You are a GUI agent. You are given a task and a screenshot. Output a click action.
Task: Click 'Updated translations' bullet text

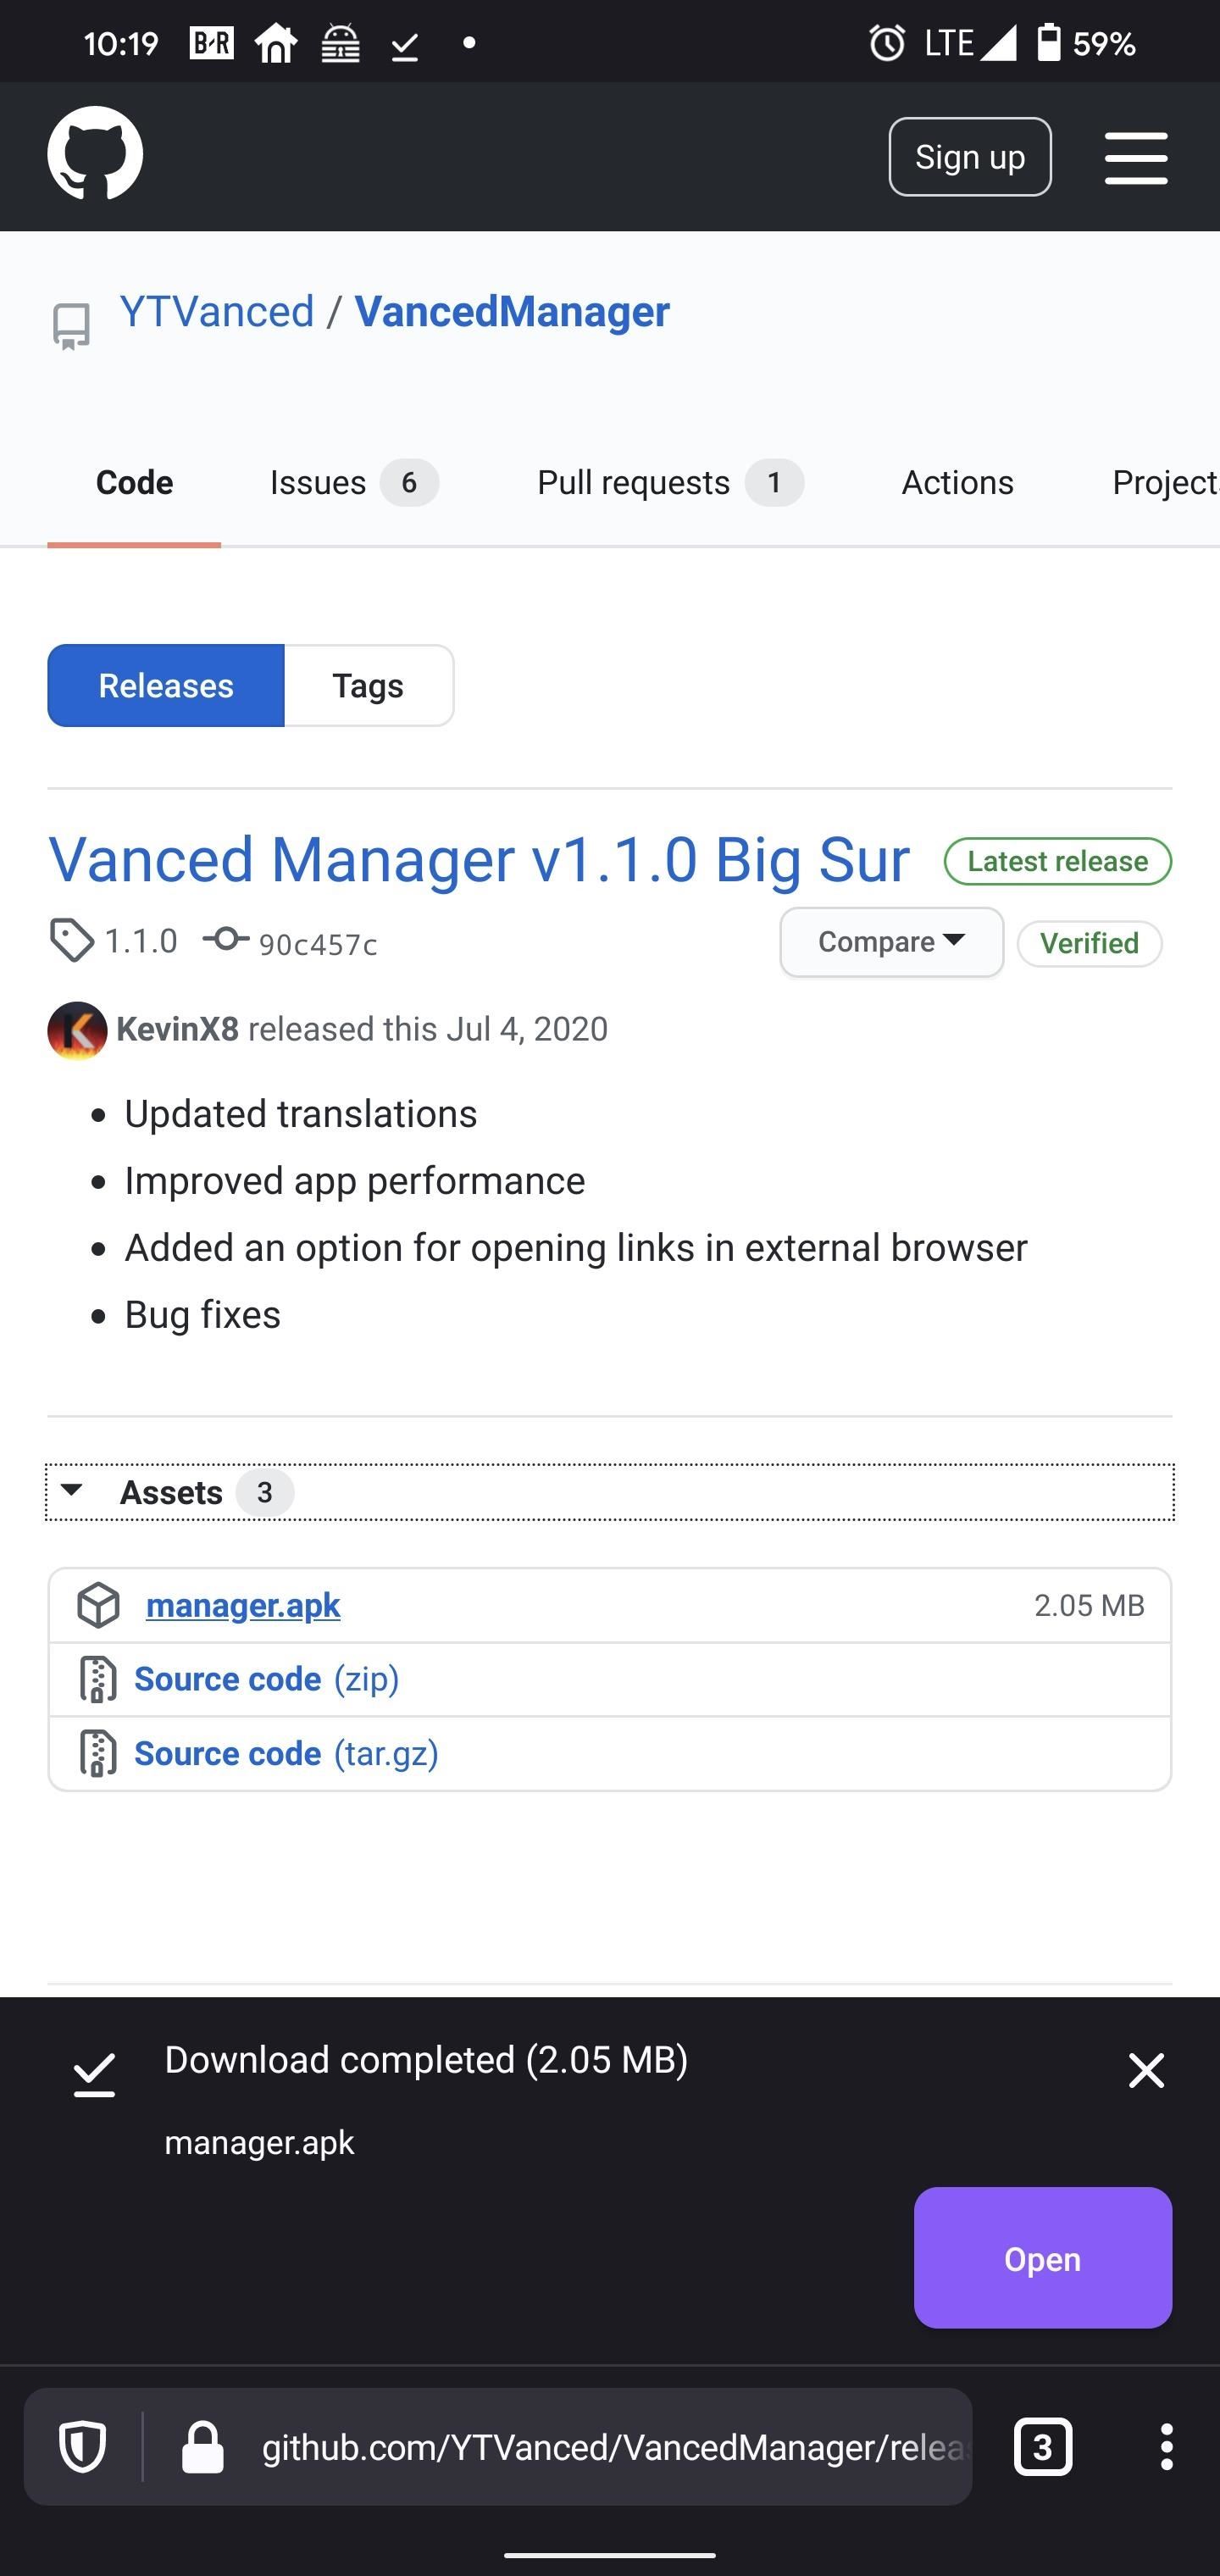coord(301,1114)
